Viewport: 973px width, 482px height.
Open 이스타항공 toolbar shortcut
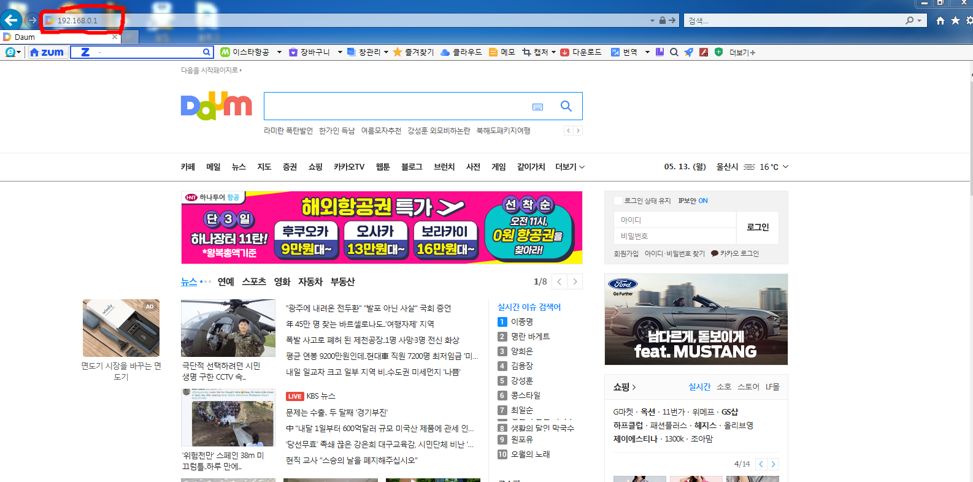click(x=245, y=52)
